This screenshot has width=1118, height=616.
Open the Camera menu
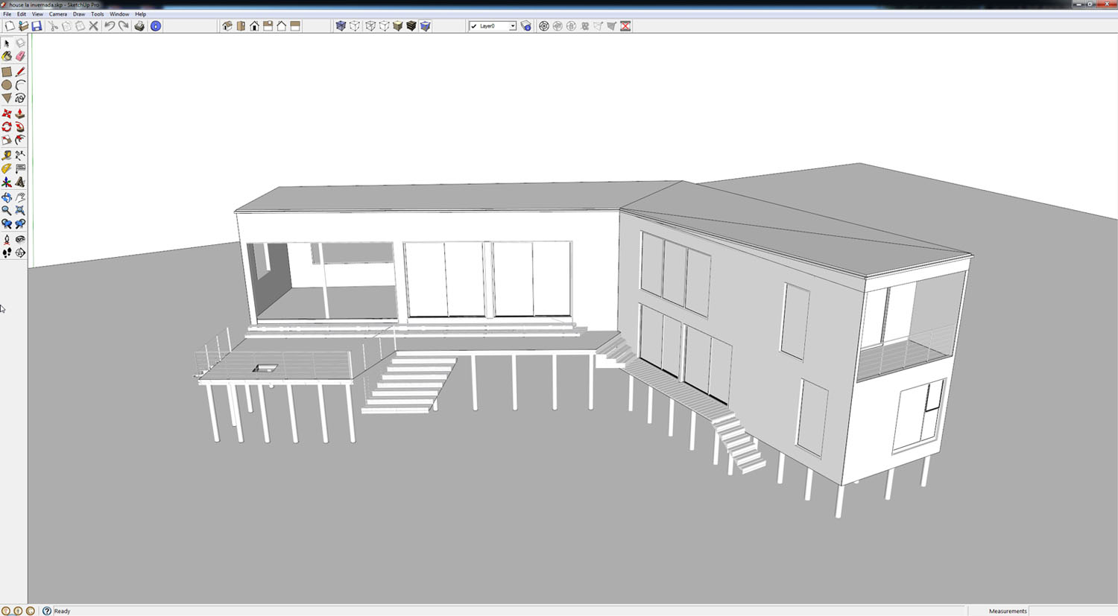click(57, 14)
